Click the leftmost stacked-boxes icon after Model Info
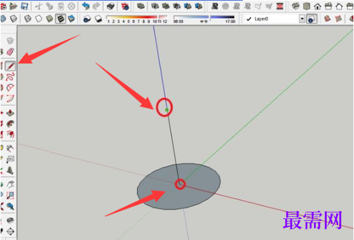 (x=141, y=6)
